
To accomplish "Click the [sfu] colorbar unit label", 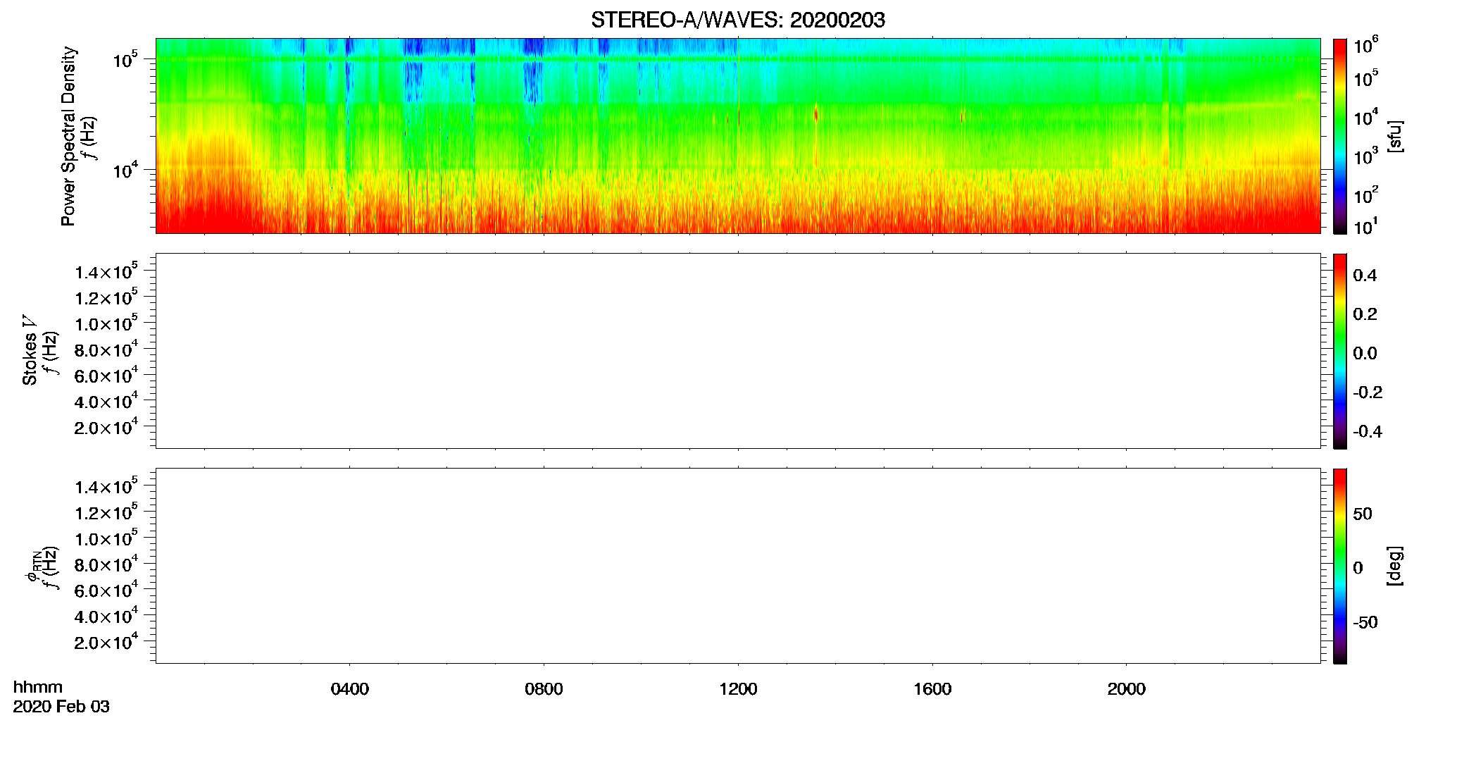I will coord(1395,136).
